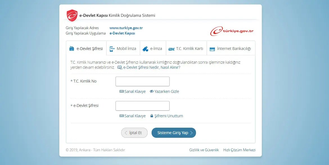Screen dimensions: 329x165
Task: Open www.turkiye.gov.tr address link
Action: (x=126, y=28)
